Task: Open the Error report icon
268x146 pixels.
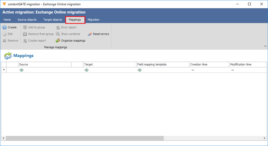Action: (58, 27)
